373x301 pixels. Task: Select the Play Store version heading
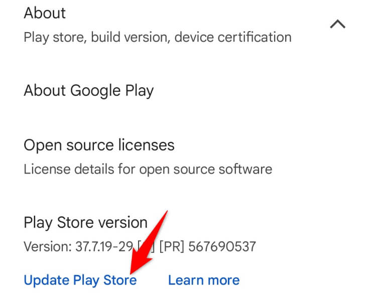coord(85,222)
